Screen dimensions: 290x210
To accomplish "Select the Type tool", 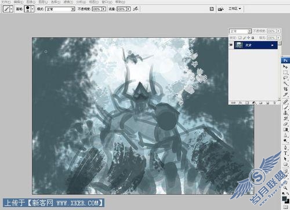I will pos(285,153).
